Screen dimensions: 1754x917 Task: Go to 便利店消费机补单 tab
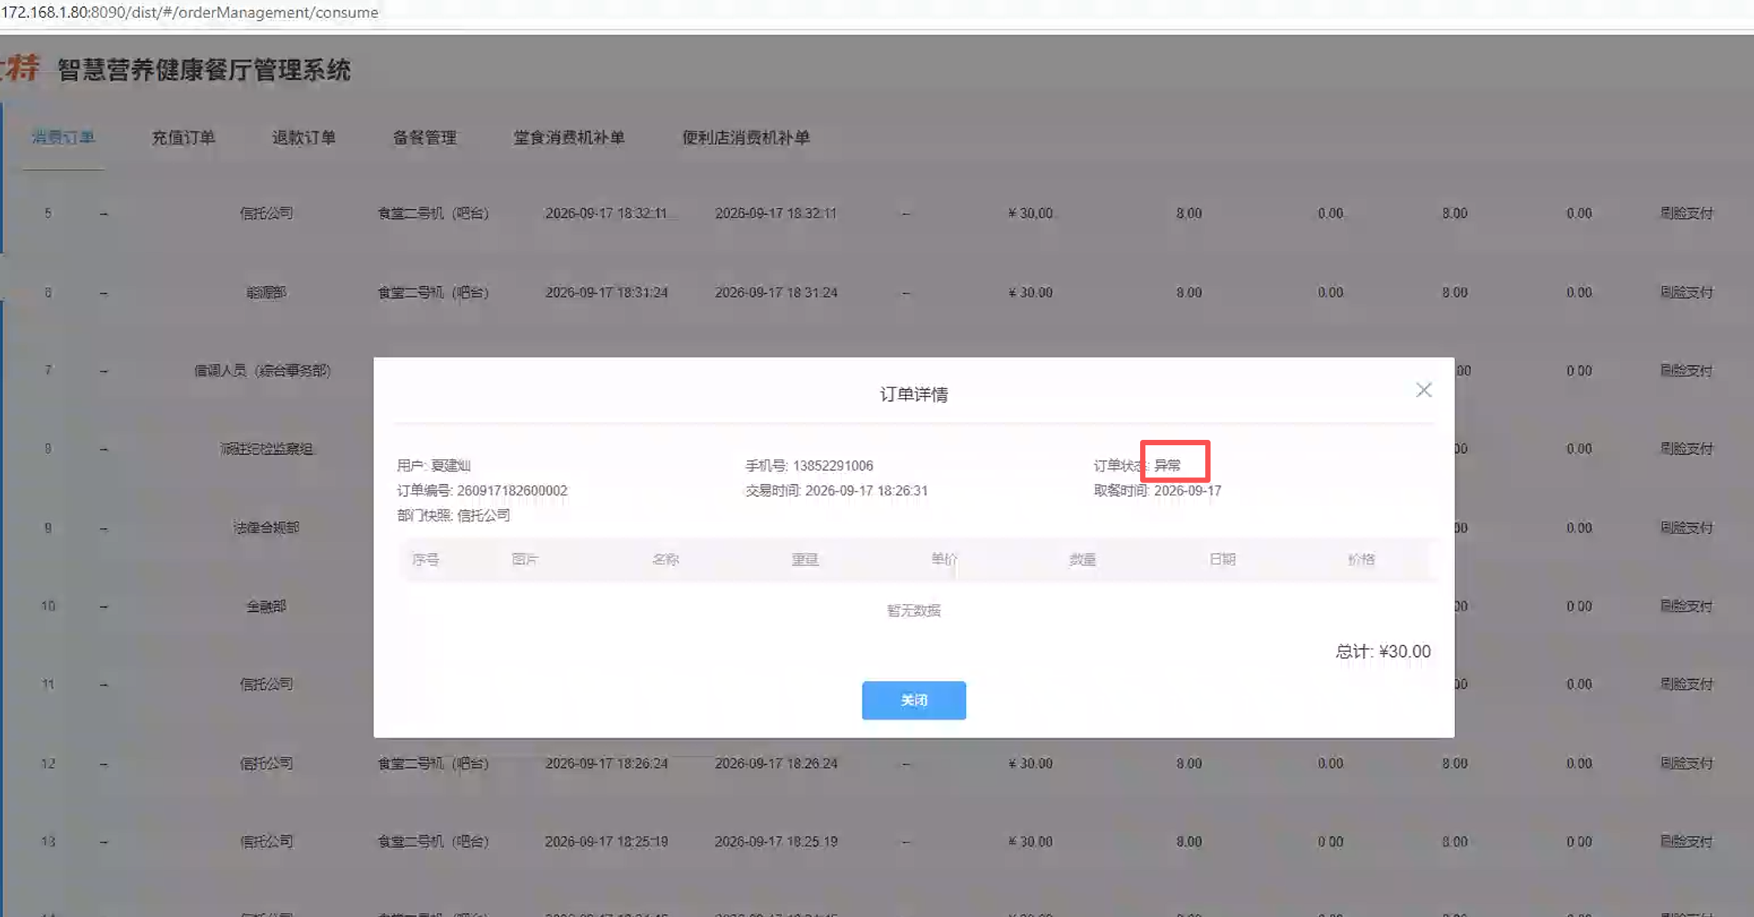(745, 138)
